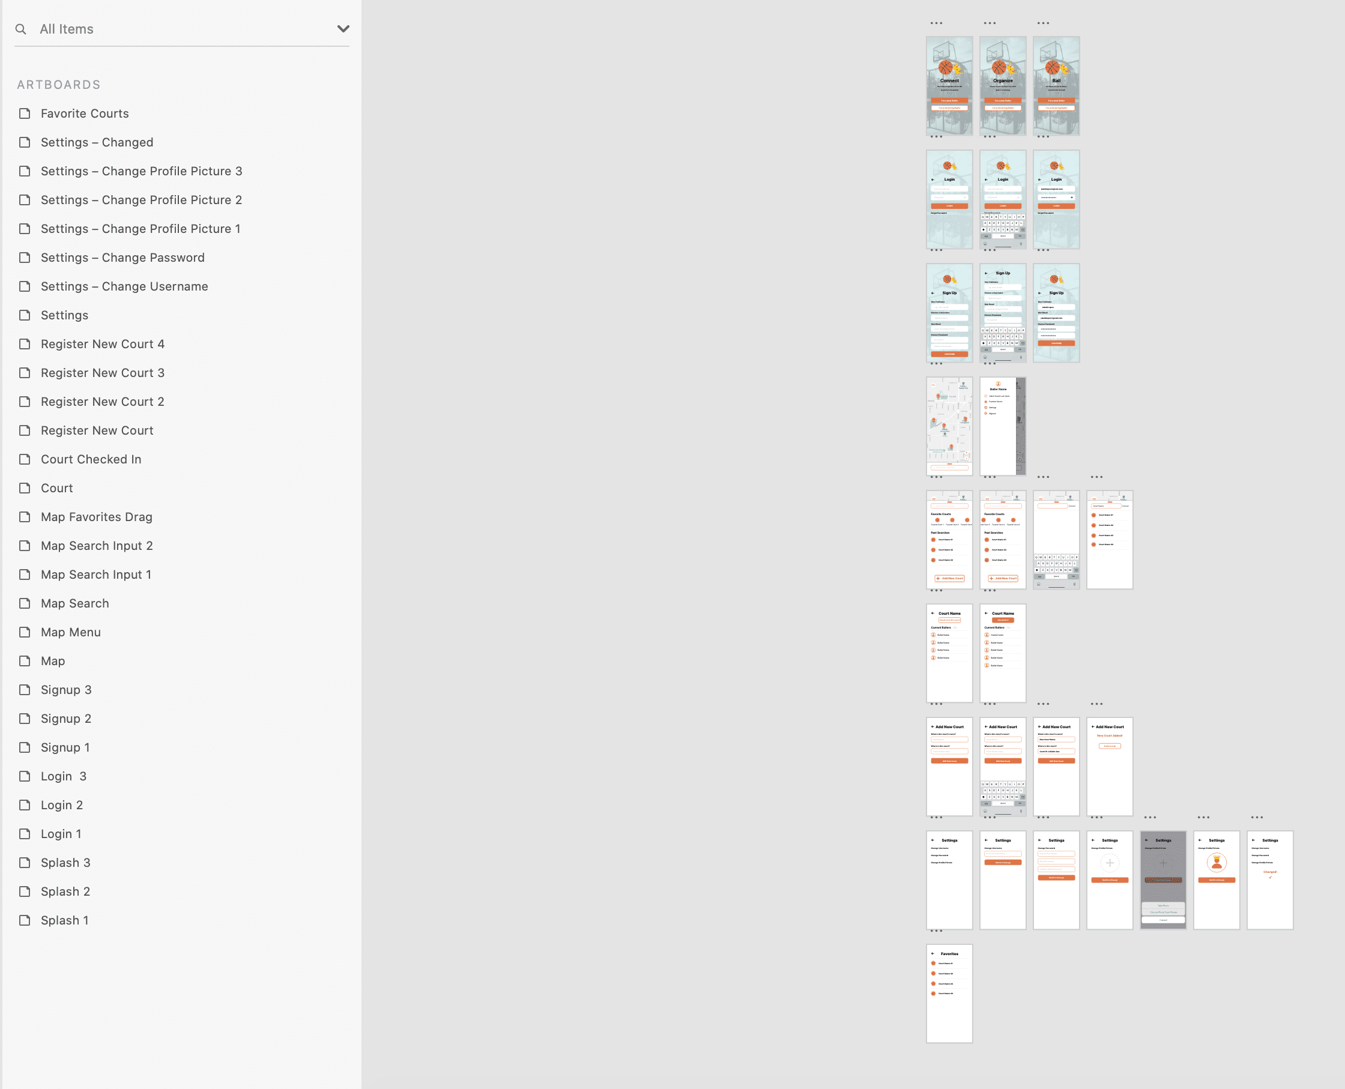
Task: Click the artboard icon next to Map Menu
Action: click(25, 632)
